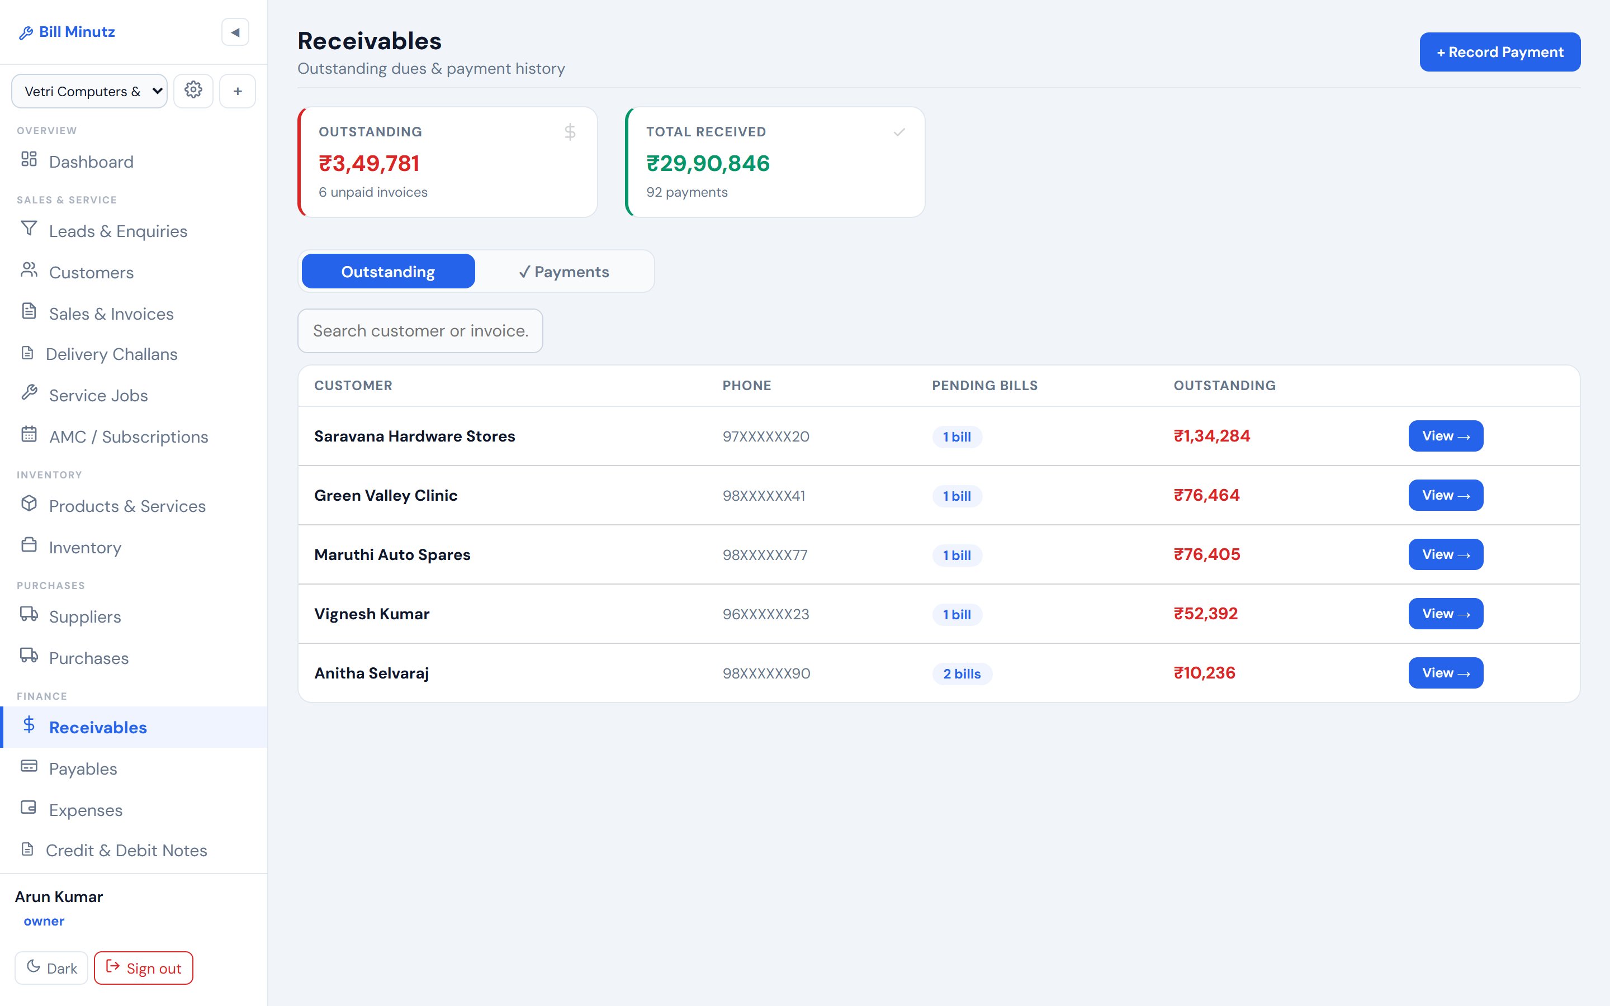Switch to the Payments tab
Image resolution: width=1610 pixels, height=1006 pixels.
(563, 272)
